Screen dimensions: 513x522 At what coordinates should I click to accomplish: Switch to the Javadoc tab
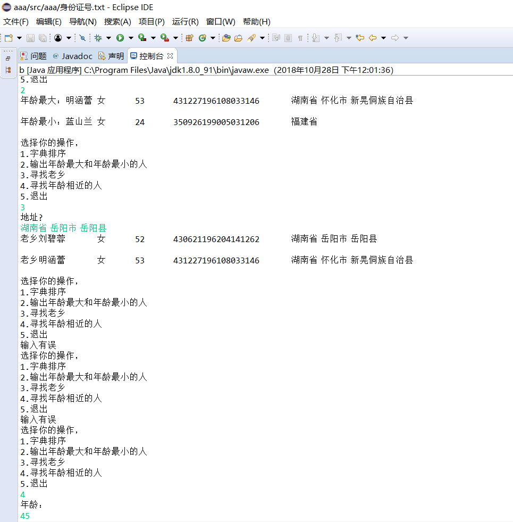point(72,56)
